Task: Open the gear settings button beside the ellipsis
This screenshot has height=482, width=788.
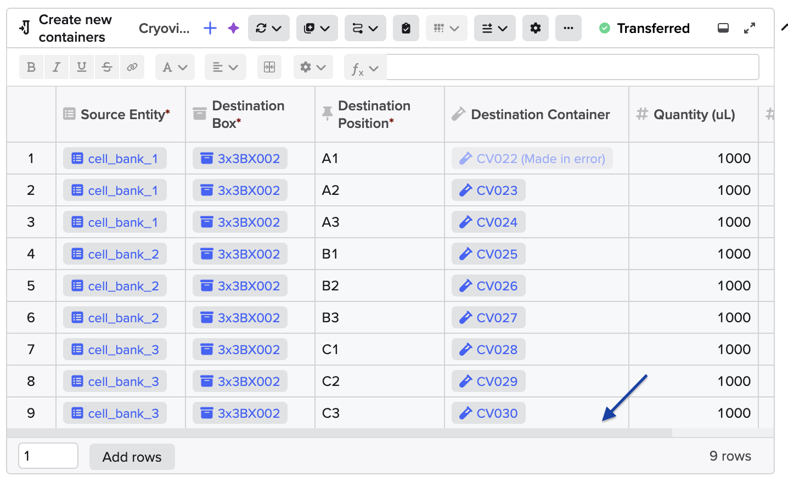Action: (536, 28)
